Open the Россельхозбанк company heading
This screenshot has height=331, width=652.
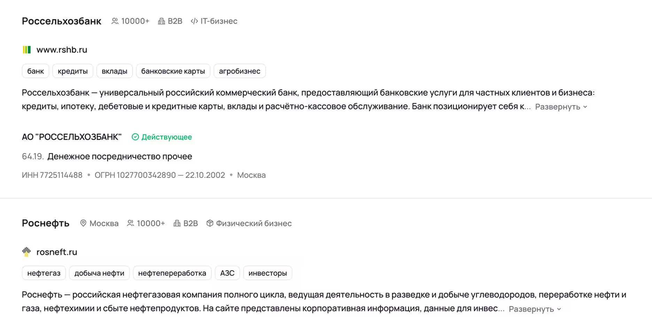[62, 21]
